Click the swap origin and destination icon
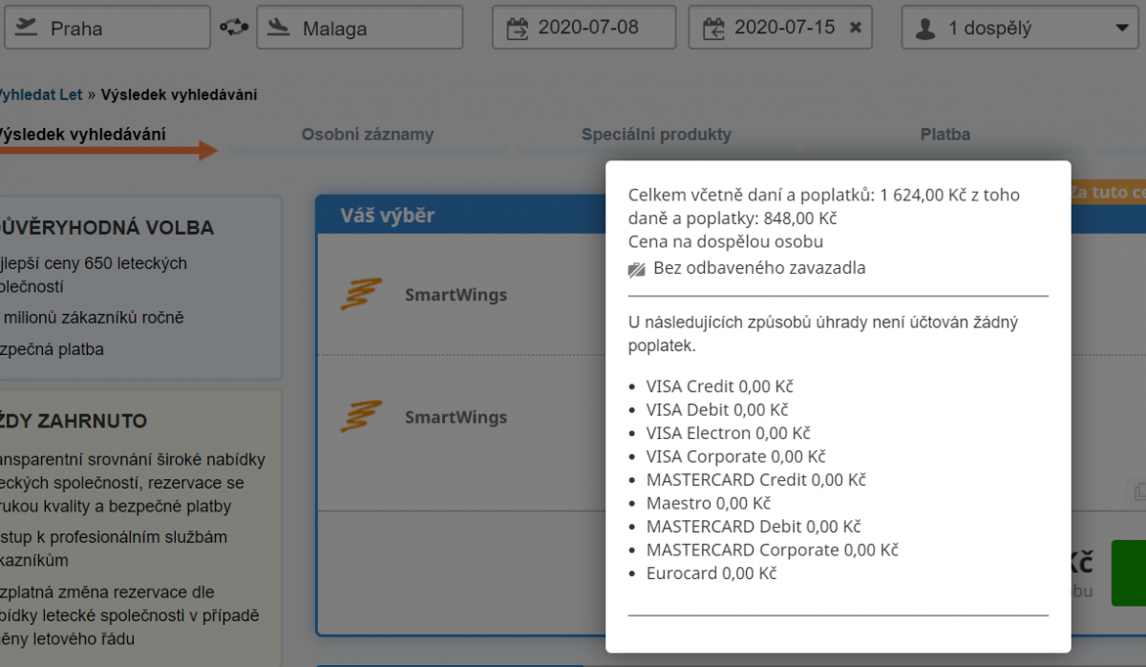 click(233, 27)
